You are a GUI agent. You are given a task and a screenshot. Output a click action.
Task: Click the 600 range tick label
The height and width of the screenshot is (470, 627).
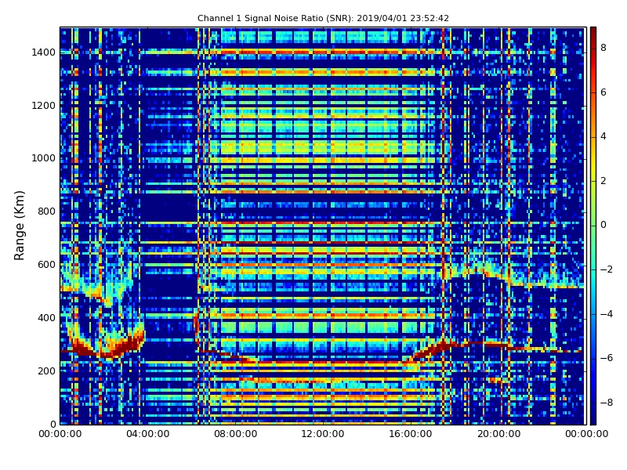coord(46,265)
